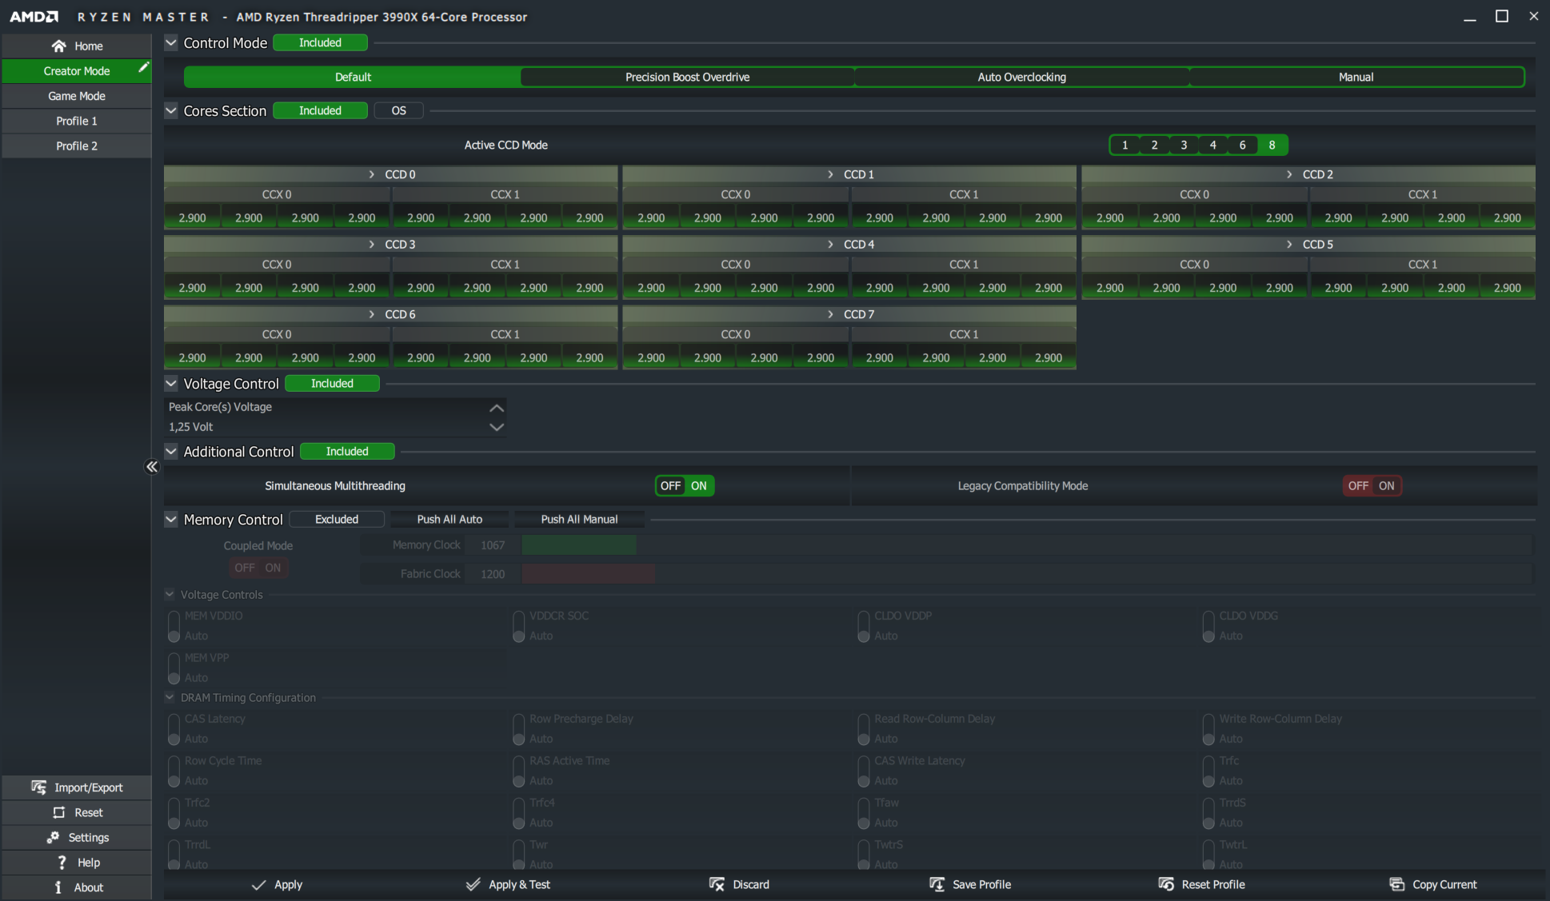Select Precision Boost Overdrive control mode
Image resolution: width=1550 pixels, height=901 pixels.
687,78
